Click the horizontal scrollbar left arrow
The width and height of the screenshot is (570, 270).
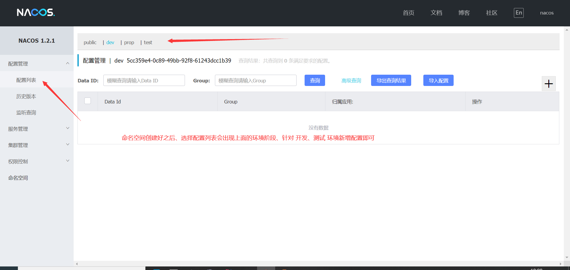[77, 264]
